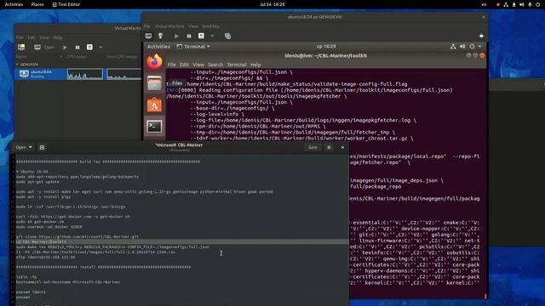Image resolution: width=545 pixels, height=306 pixels.
Task: Open Files from the guest Ubuntu dock
Action: pos(154,83)
